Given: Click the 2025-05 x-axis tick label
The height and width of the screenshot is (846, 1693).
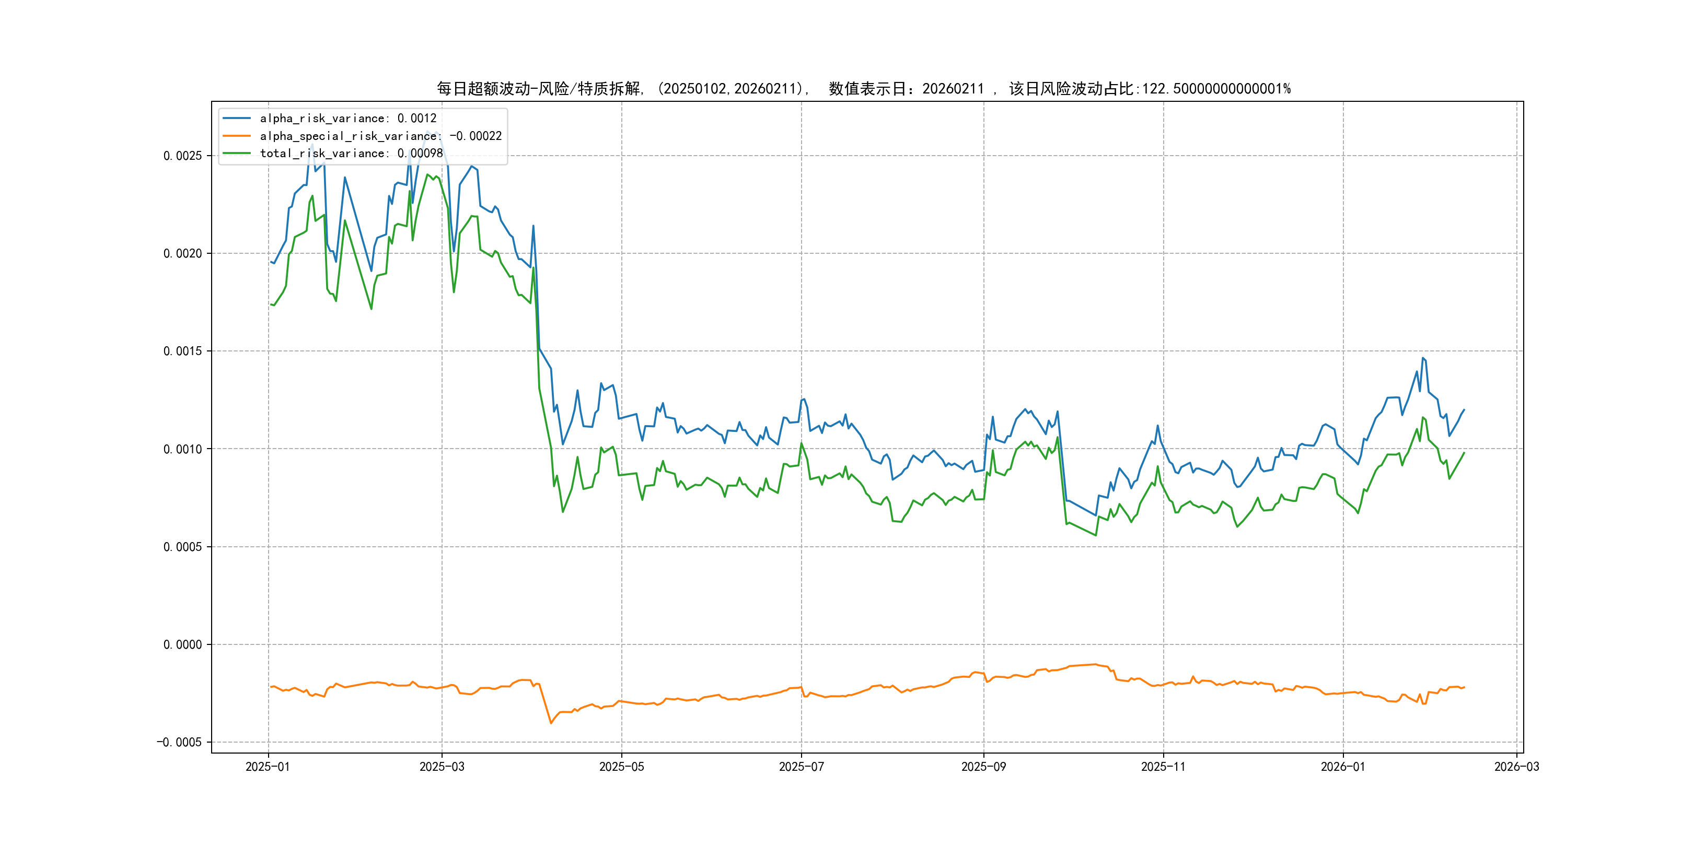Looking at the screenshot, I should pos(621,767).
